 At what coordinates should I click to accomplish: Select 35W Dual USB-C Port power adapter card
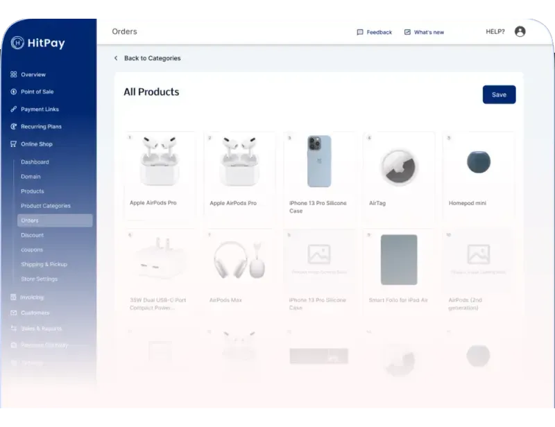[x=160, y=272]
